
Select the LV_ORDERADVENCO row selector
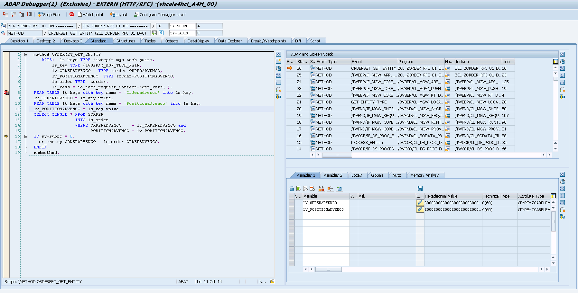292,203
